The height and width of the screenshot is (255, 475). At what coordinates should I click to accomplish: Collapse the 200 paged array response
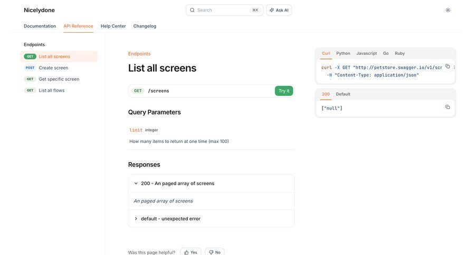click(x=136, y=183)
